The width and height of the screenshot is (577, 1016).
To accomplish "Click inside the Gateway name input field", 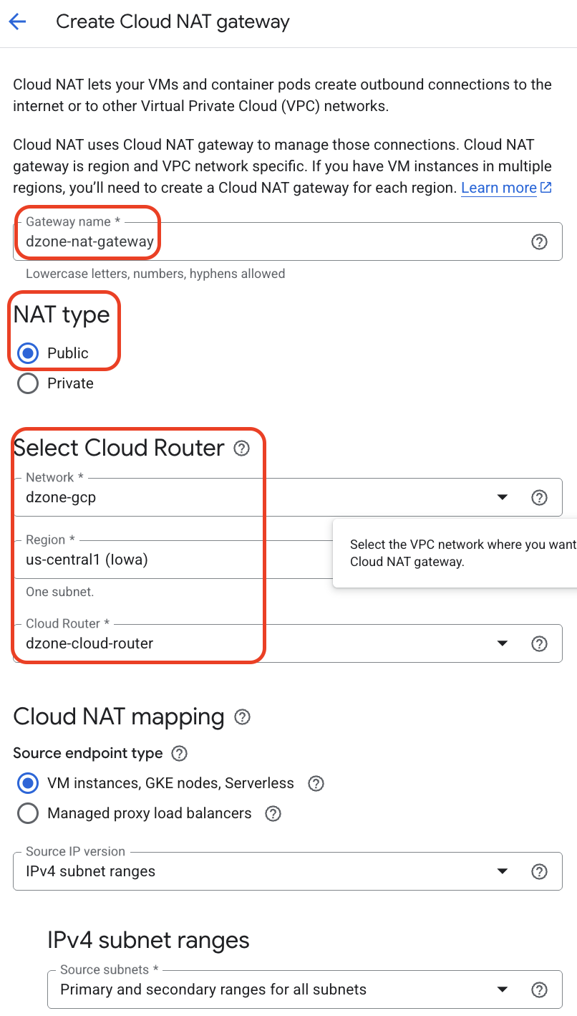I will [x=215, y=241].
